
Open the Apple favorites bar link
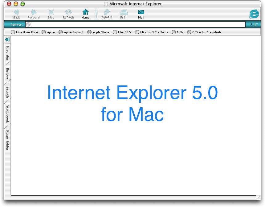tap(48, 32)
